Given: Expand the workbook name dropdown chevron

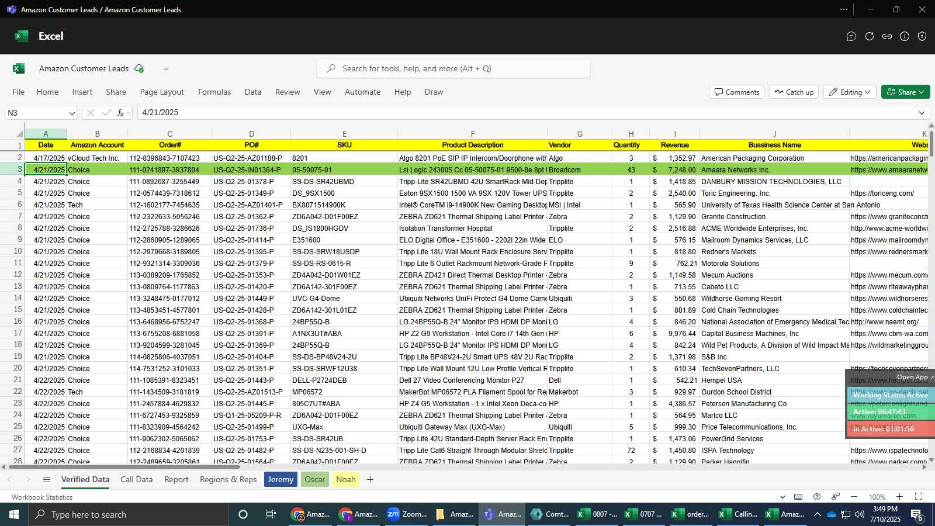Looking at the screenshot, I should (x=166, y=68).
